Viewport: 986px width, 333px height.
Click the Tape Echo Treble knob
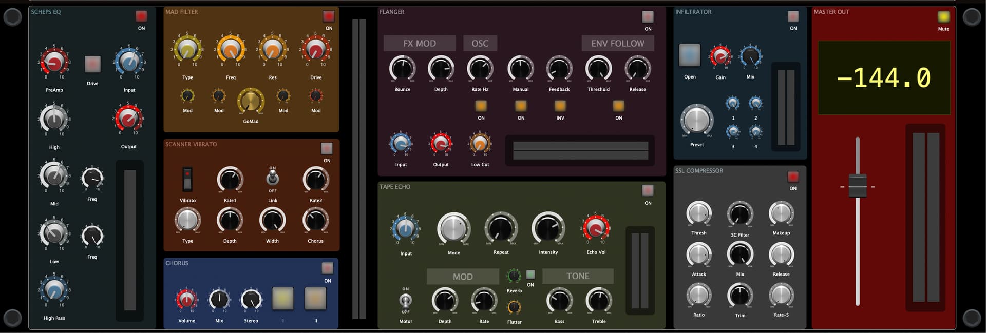pos(599,300)
